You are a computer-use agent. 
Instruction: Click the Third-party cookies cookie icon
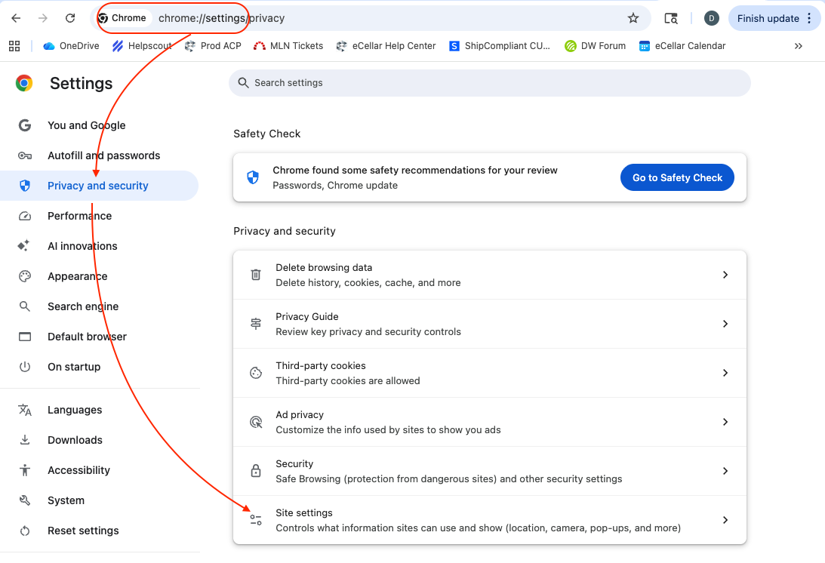[256, 373]
